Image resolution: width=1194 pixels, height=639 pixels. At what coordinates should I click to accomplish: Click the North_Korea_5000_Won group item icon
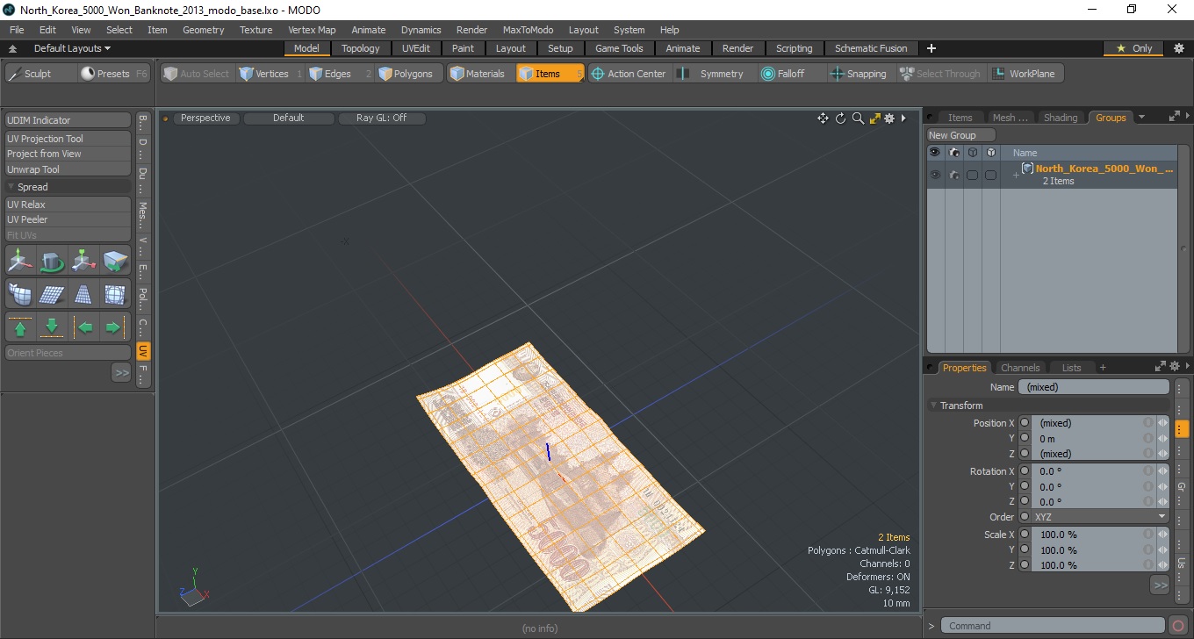click(1027, 169)
